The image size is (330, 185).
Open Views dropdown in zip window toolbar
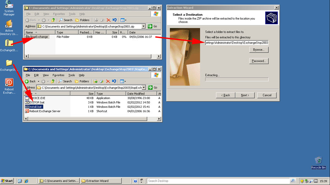pyautogui.click(x=123, y=20)
